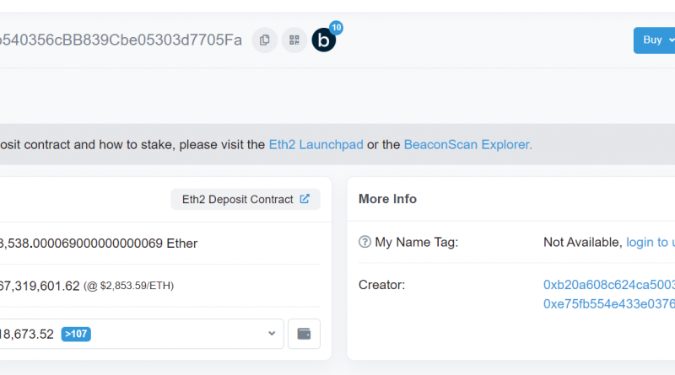Image resolution: width=675 pixels, height=375 pixels.
Task: Click the token dropdown chevron arrow
Action: pyautogui.click(x=272, y=334)
